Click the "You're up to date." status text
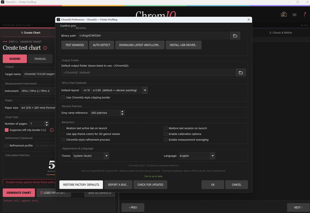The width and height of the screenshot is (310, 213). coord(153,176)
